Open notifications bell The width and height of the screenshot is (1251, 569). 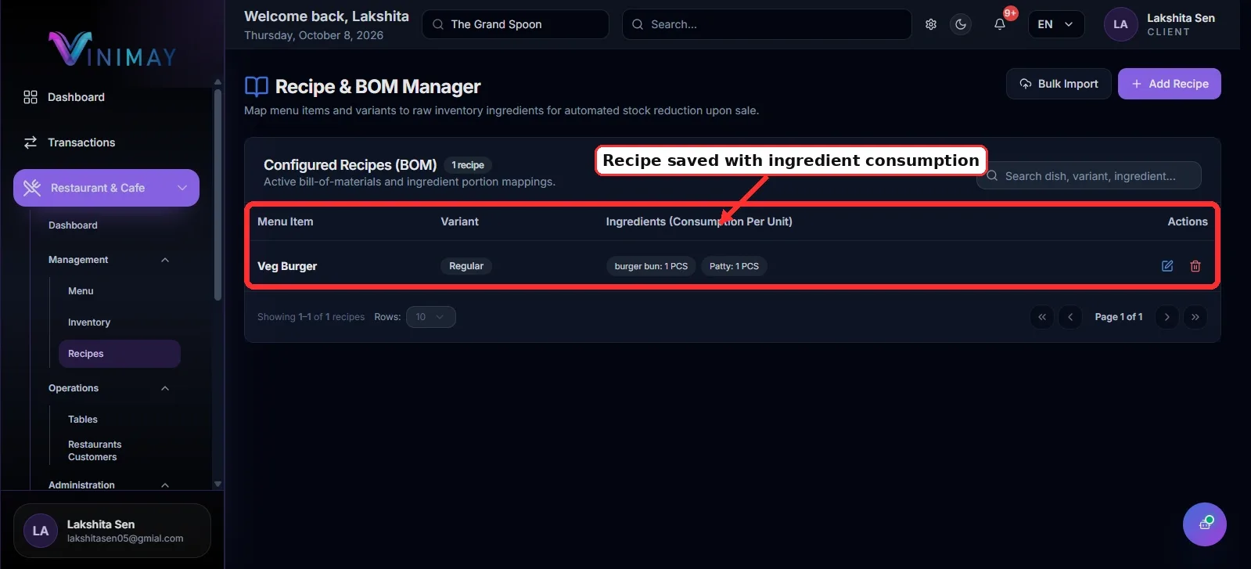pyautogui.click(x=1000, y=24)
